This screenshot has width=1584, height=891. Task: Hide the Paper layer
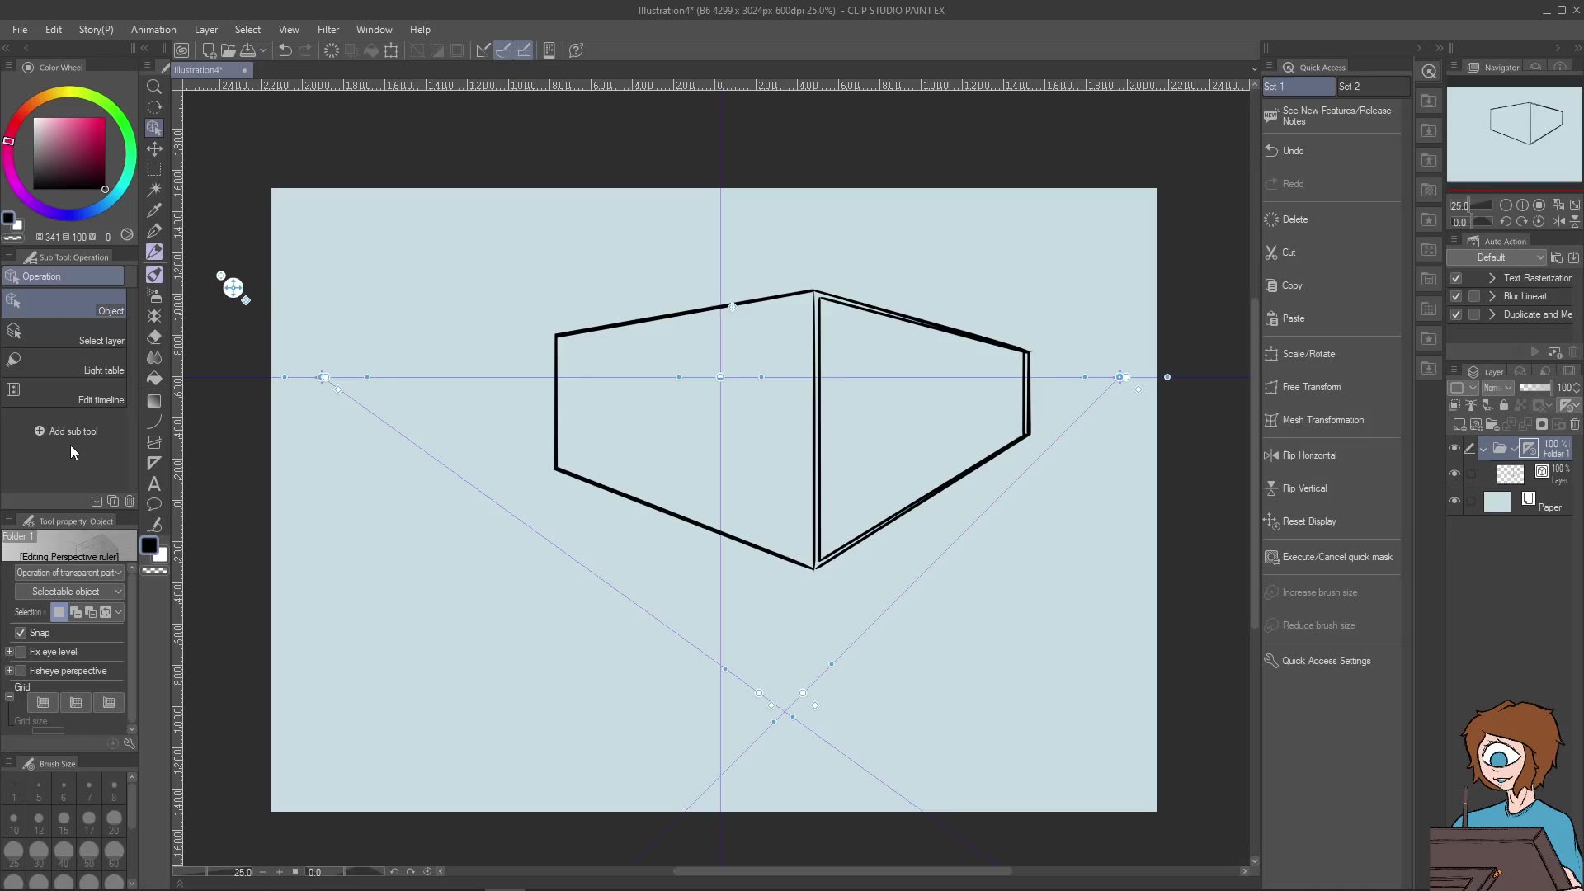point(1454,499)
